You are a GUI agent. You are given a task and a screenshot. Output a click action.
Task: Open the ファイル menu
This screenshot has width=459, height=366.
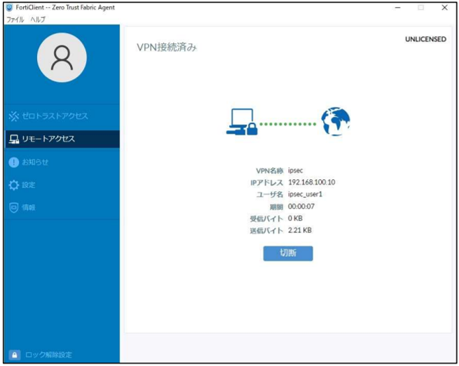click(15, 20)
